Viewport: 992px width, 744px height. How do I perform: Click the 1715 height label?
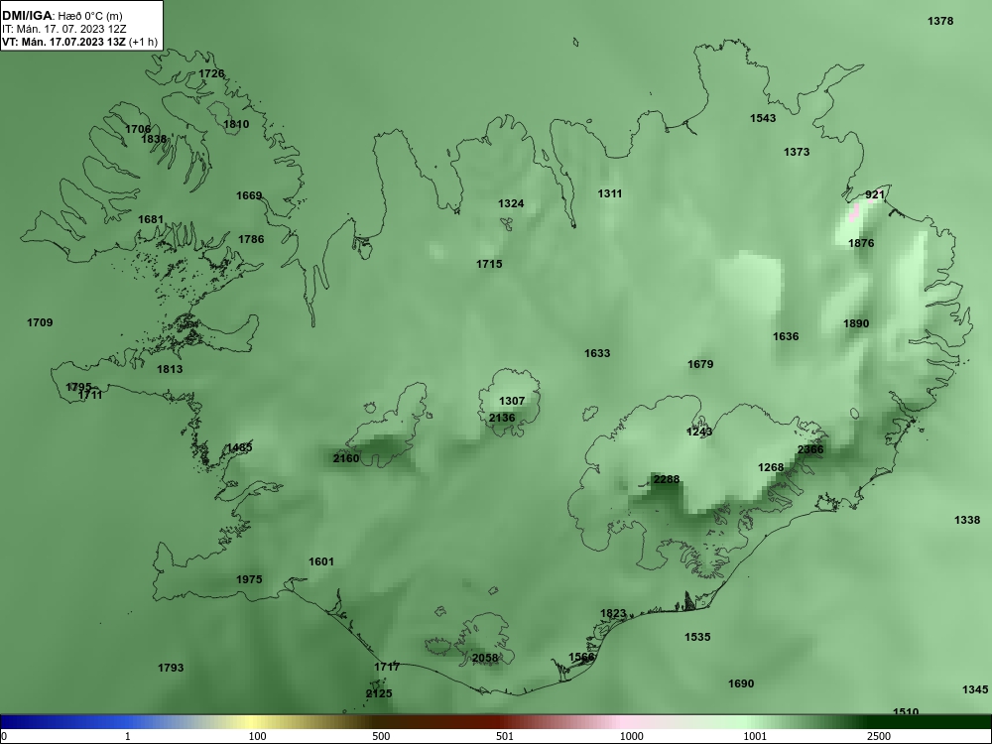[x=489, y=264]
